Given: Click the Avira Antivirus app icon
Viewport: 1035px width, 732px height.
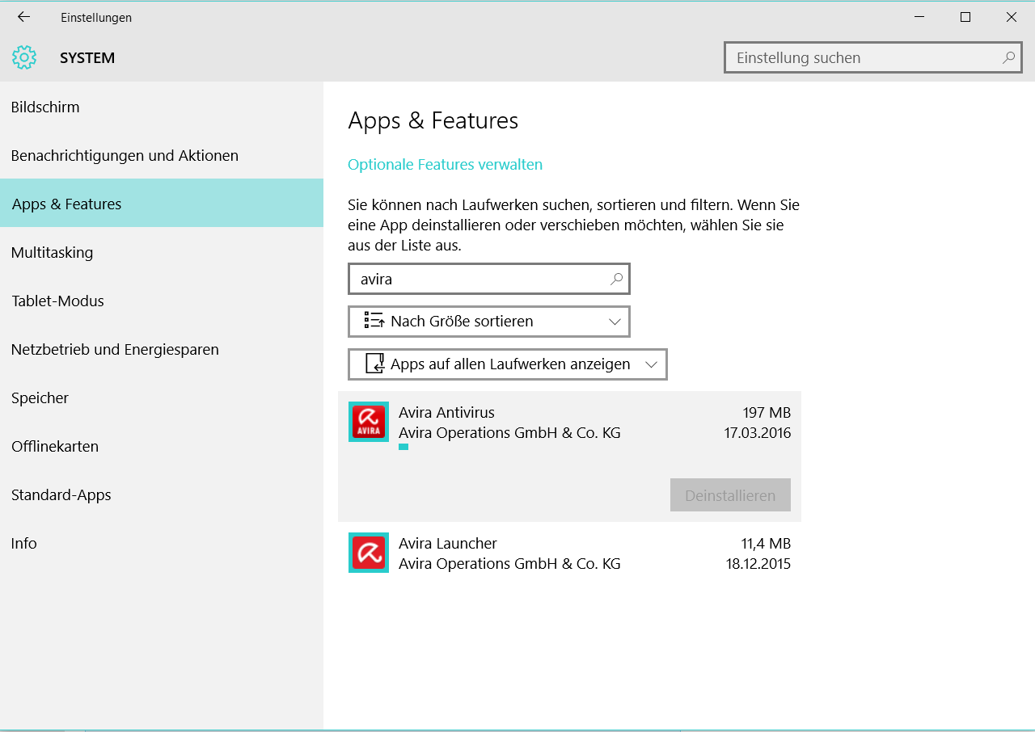Looking at the screenshot, I should (x=369, y=422).
